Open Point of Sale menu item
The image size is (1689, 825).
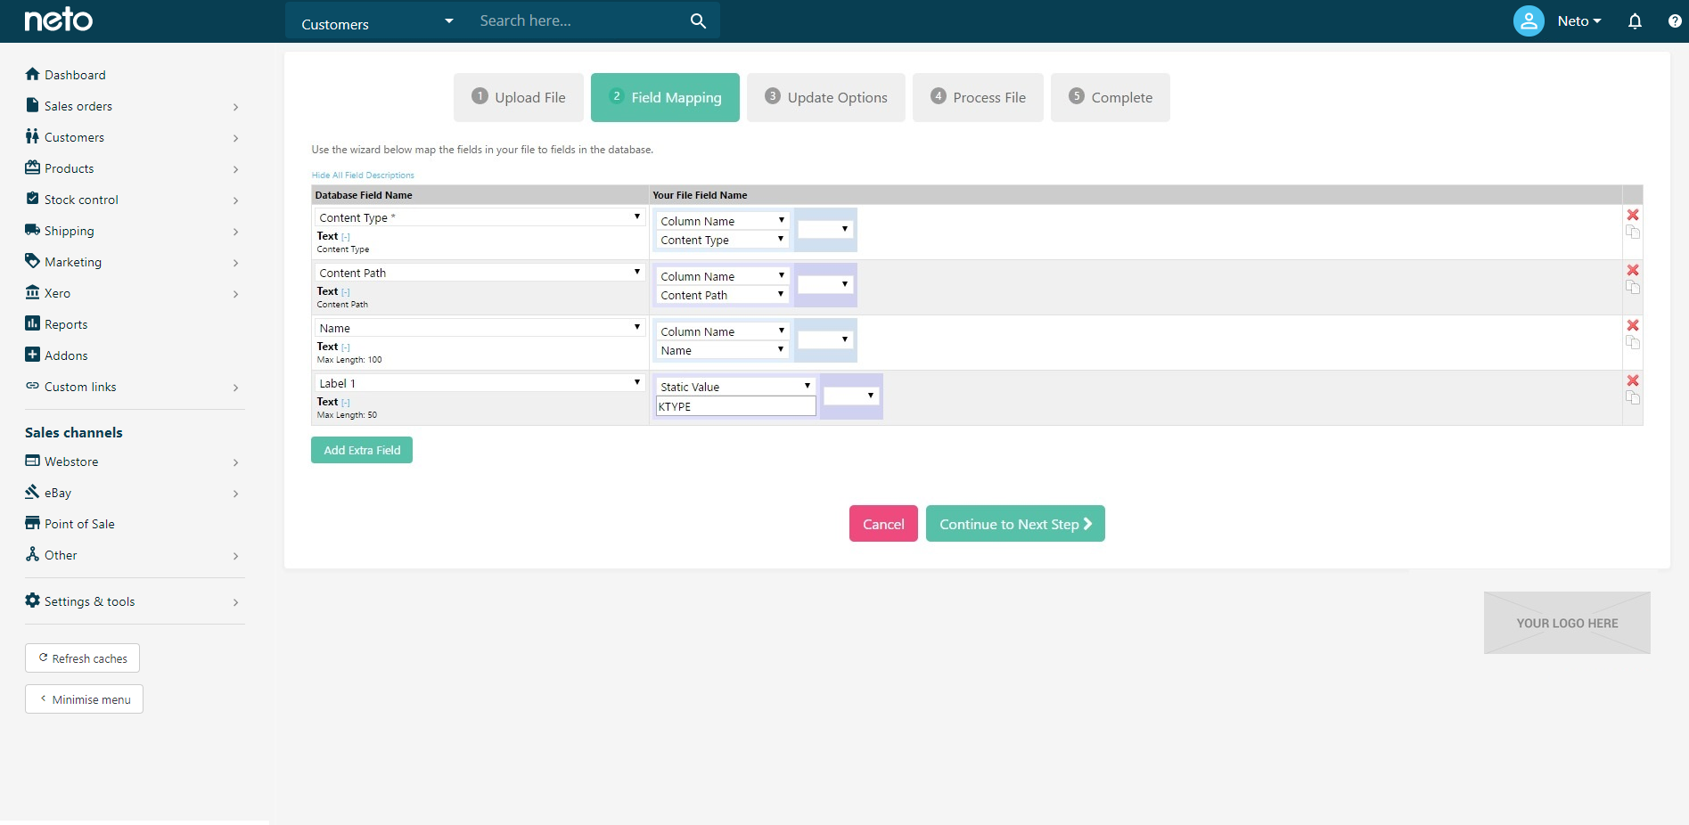(79, 524)
